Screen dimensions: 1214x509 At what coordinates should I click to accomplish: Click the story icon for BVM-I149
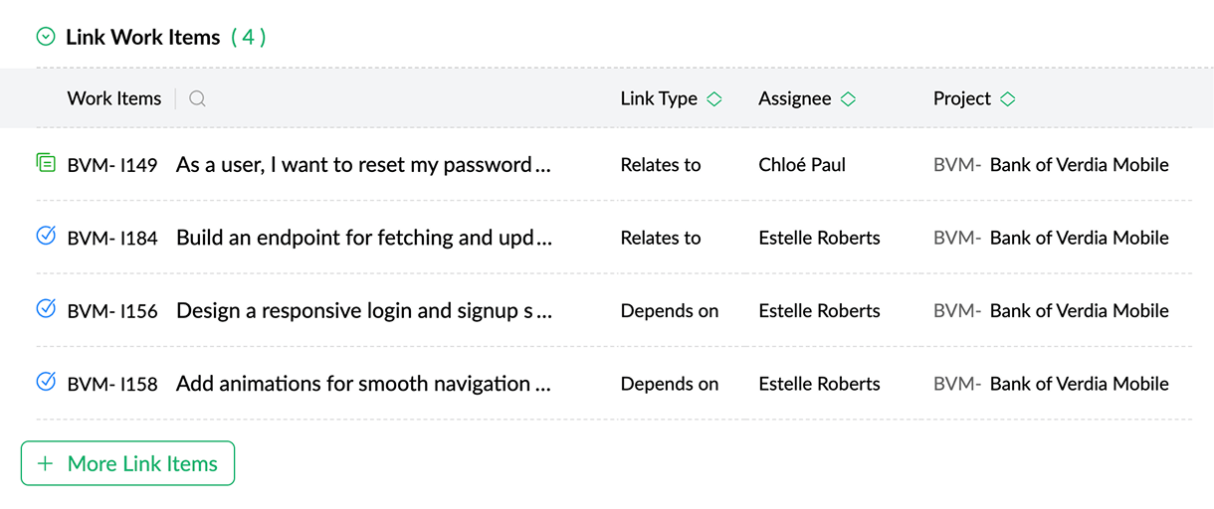point(45,162)
